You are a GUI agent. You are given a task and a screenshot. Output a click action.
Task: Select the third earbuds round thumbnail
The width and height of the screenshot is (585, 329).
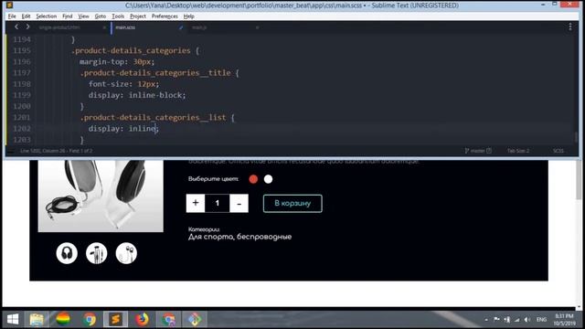126,253
